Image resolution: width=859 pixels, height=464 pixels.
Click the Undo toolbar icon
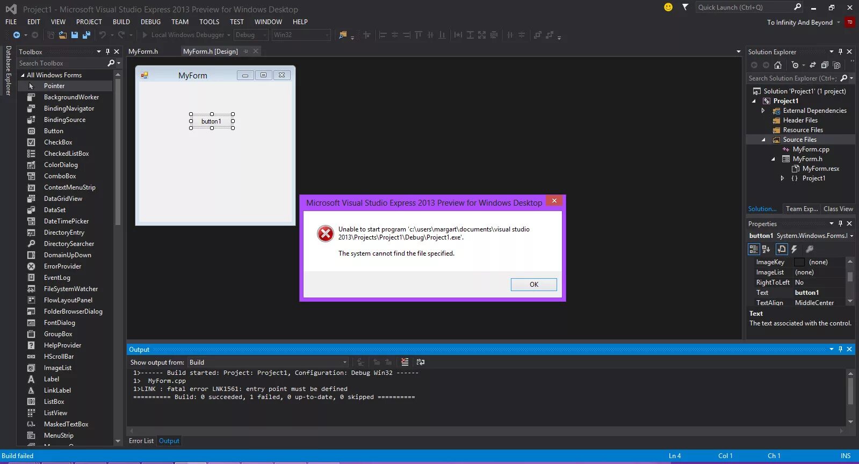[x=102, y=35]
